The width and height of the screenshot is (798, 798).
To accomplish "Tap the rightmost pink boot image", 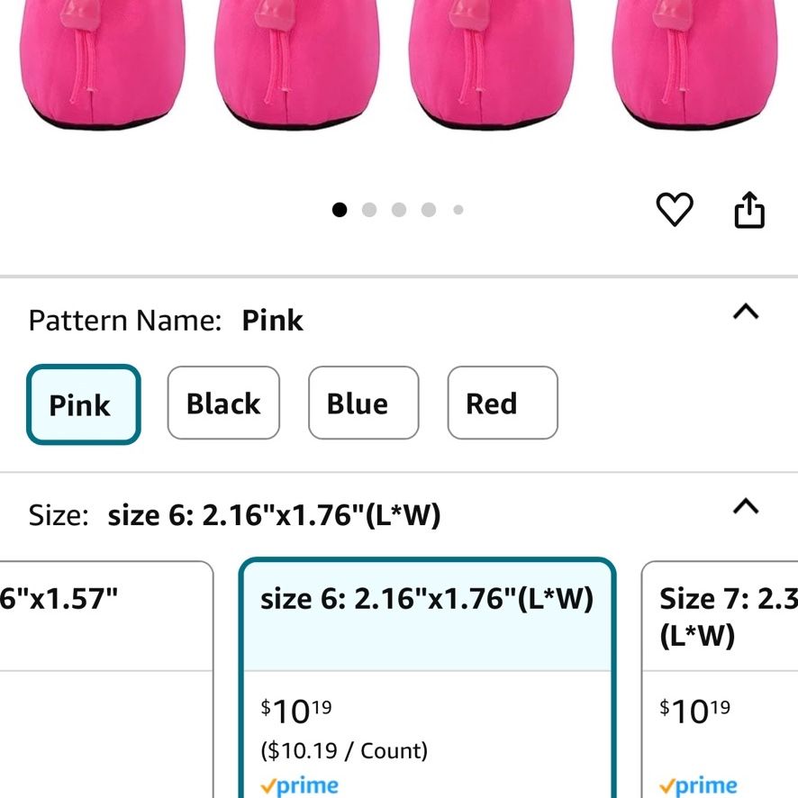I will click(694, 64).
